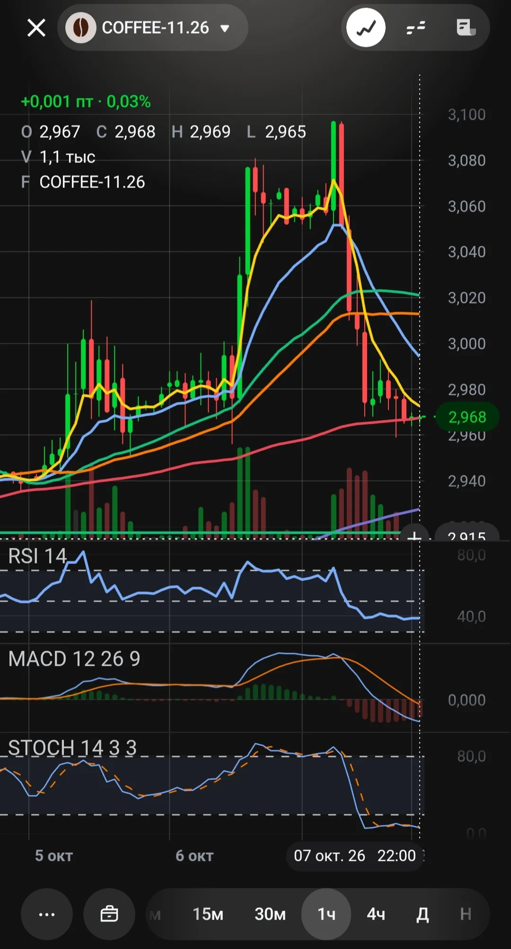Tap the 3,040 price axis label
Screen dimensions: 511x949
(x=467, y=252)
